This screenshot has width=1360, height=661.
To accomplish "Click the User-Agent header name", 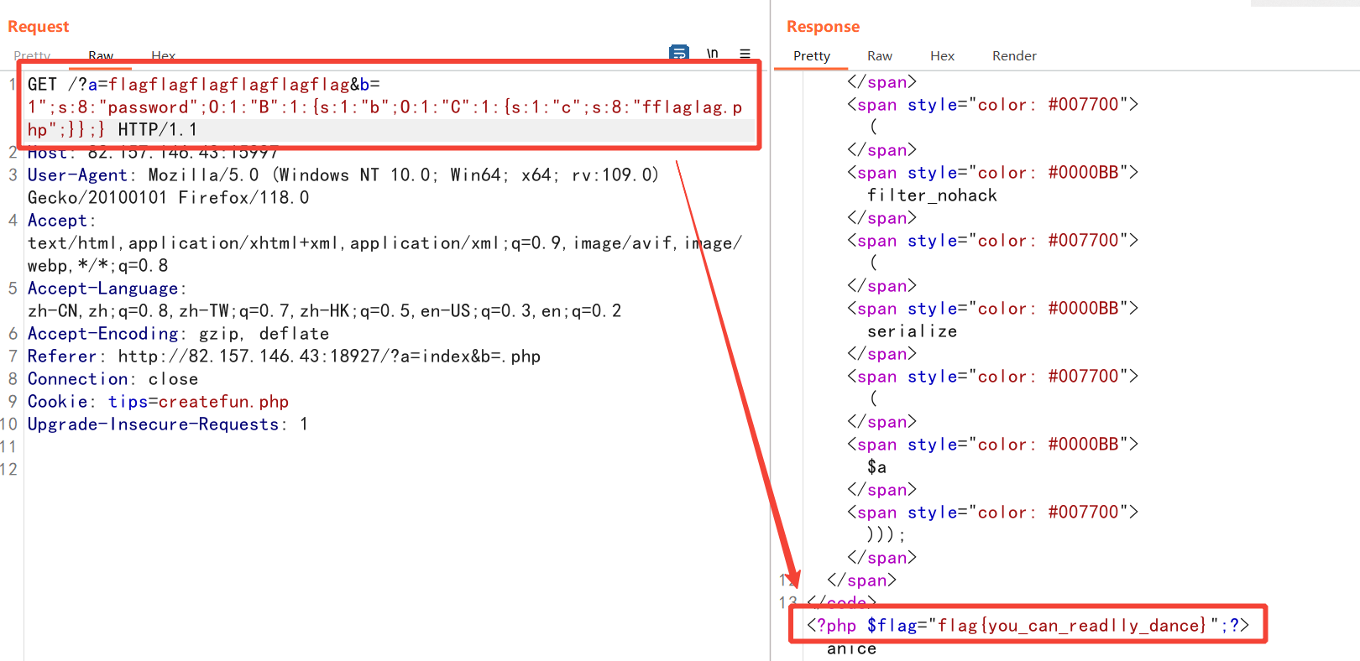I will coord(77,174).
